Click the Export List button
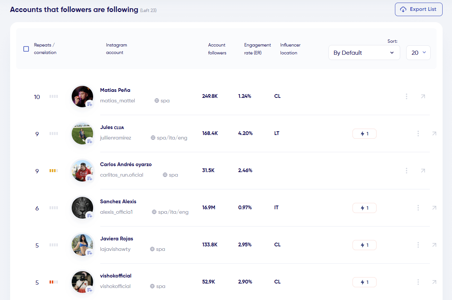Image resolution: width=452 pixels, height=300 pixels. click(419, 9)
